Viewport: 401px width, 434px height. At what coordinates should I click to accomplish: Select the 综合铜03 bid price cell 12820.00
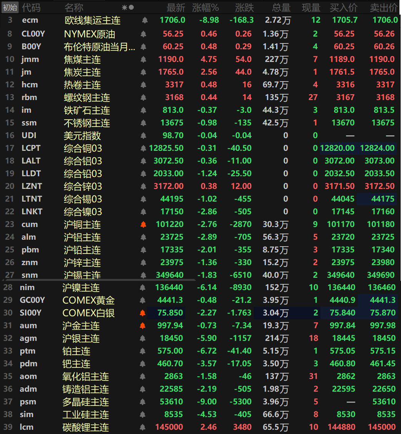[338, 148]
